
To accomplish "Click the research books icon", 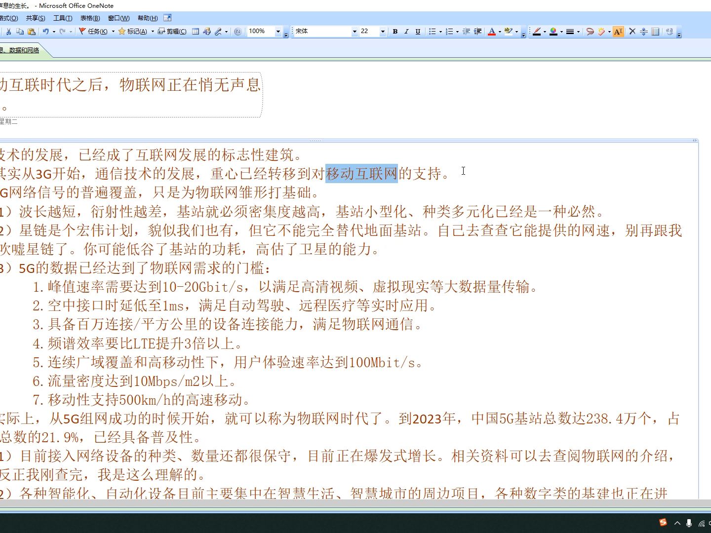I will pos(207,31).
